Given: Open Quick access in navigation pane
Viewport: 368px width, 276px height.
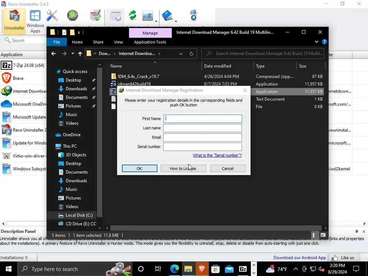Looking at the screenshot, I should 75,72.
